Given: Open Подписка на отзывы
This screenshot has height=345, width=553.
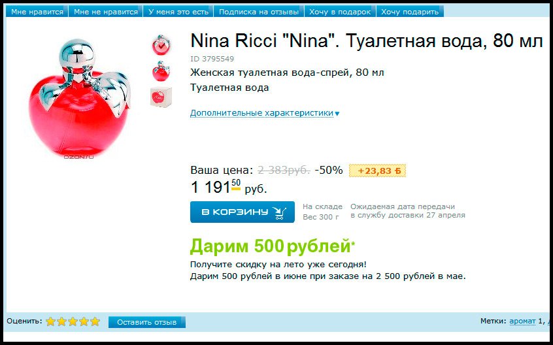Looking at the screenshot, I should coord(258,12).
